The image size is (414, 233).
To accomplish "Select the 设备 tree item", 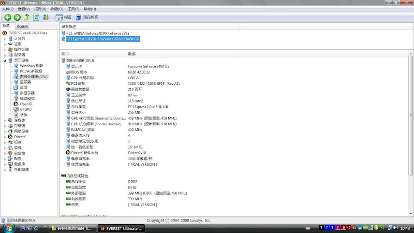I will (18, 142).
